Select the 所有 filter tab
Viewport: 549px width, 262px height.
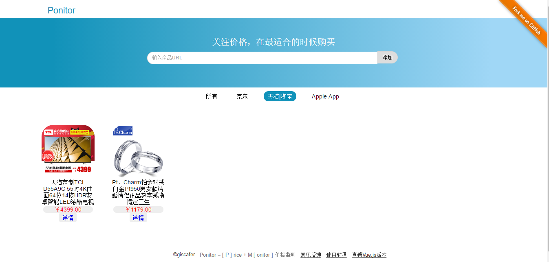point(212,96)
